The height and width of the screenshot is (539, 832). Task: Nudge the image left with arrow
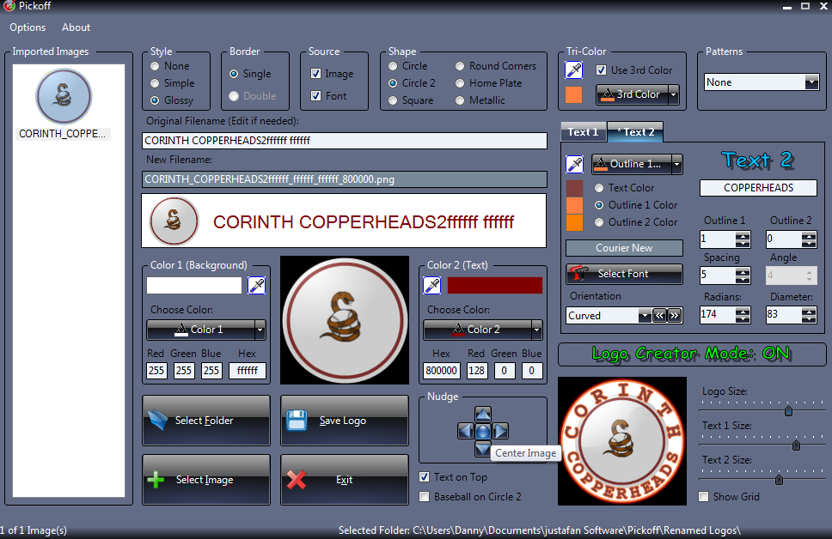point(465,431)
